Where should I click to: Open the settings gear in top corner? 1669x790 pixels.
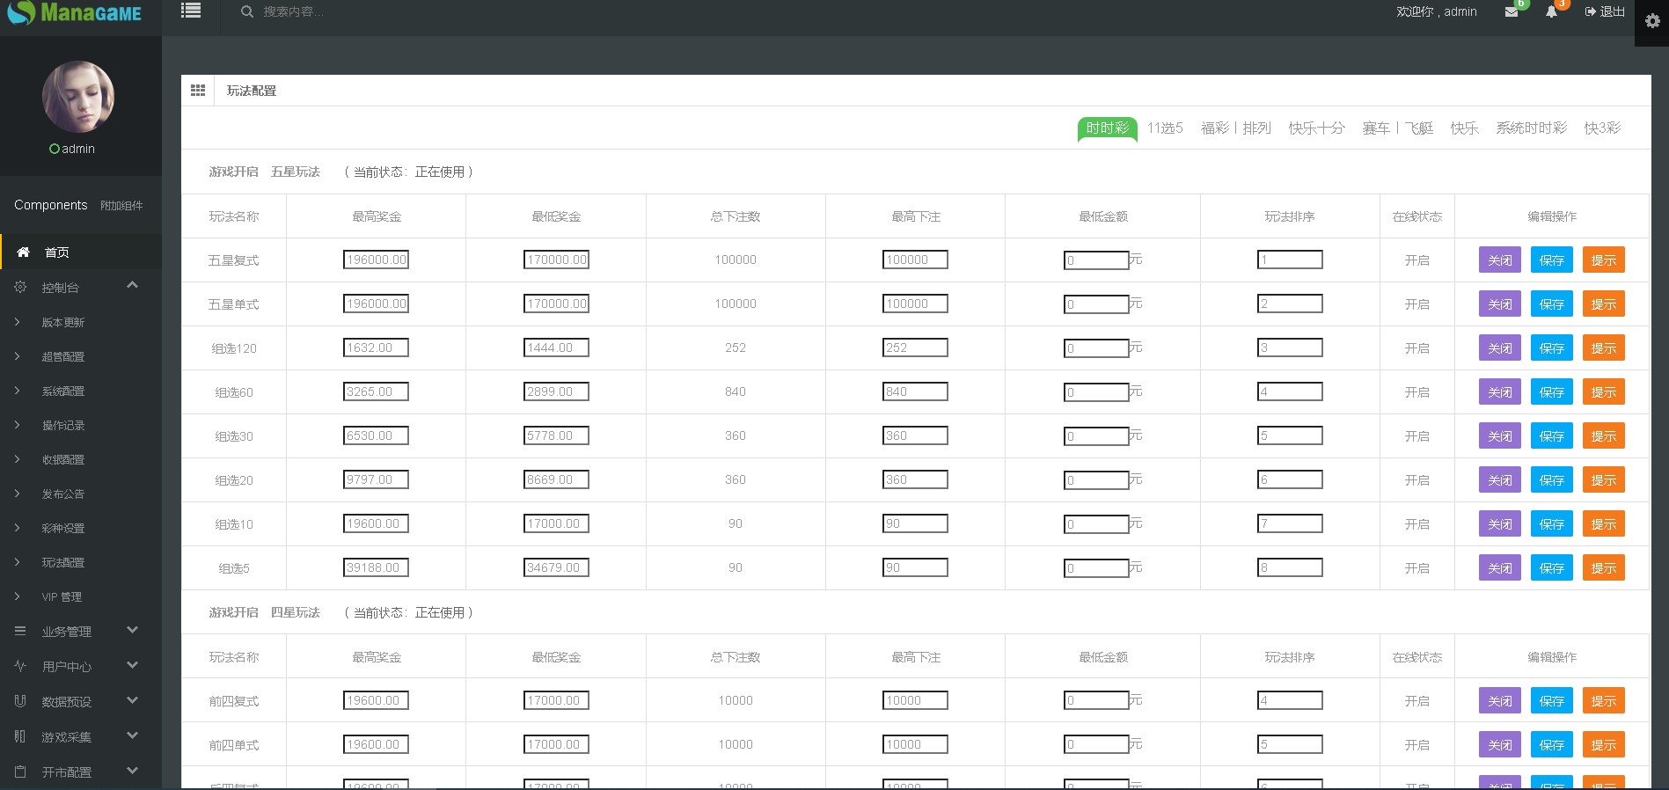1651,21
